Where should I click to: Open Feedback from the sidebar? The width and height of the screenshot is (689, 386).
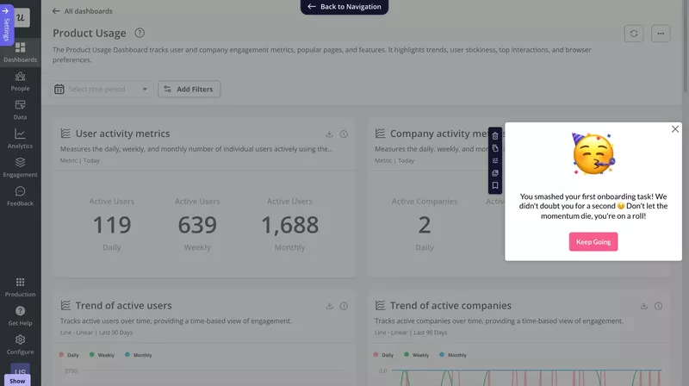point(20,196)
